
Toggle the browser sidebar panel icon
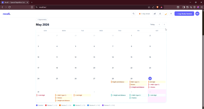click(184, 7)
